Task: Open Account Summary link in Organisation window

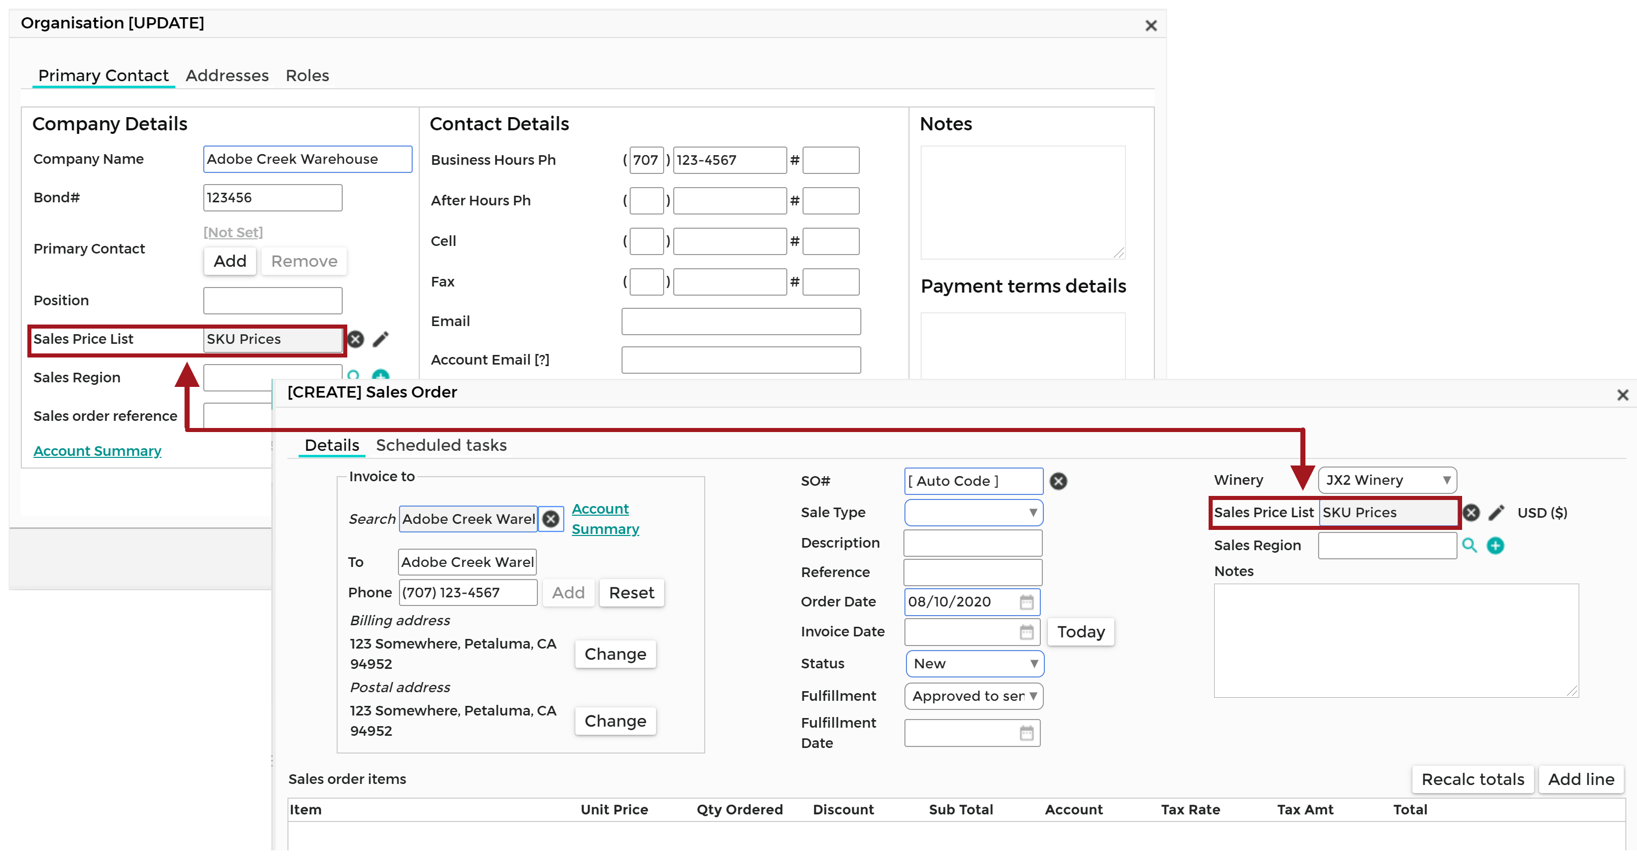Action: (97, 451)
